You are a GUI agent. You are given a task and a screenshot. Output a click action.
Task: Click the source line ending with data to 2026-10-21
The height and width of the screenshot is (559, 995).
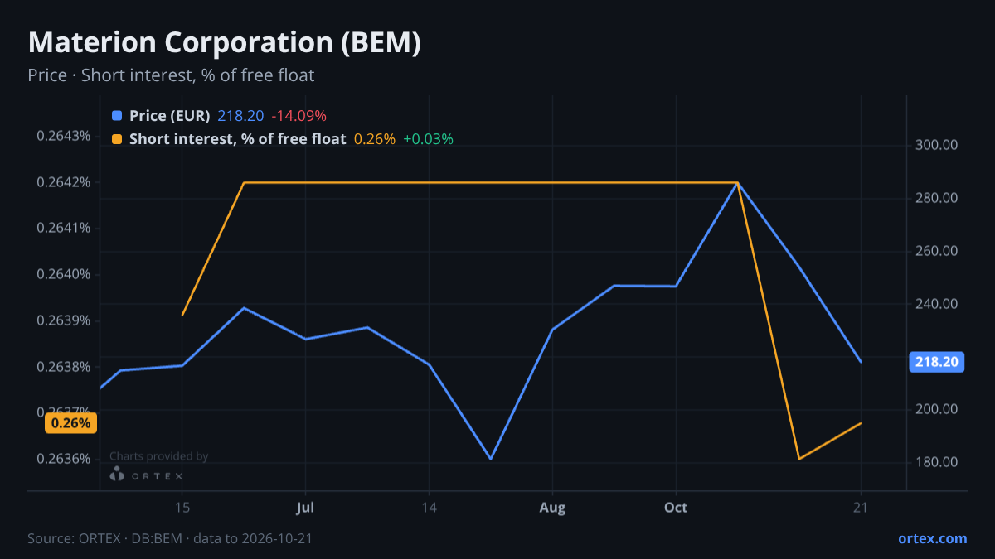click(170, 538)
